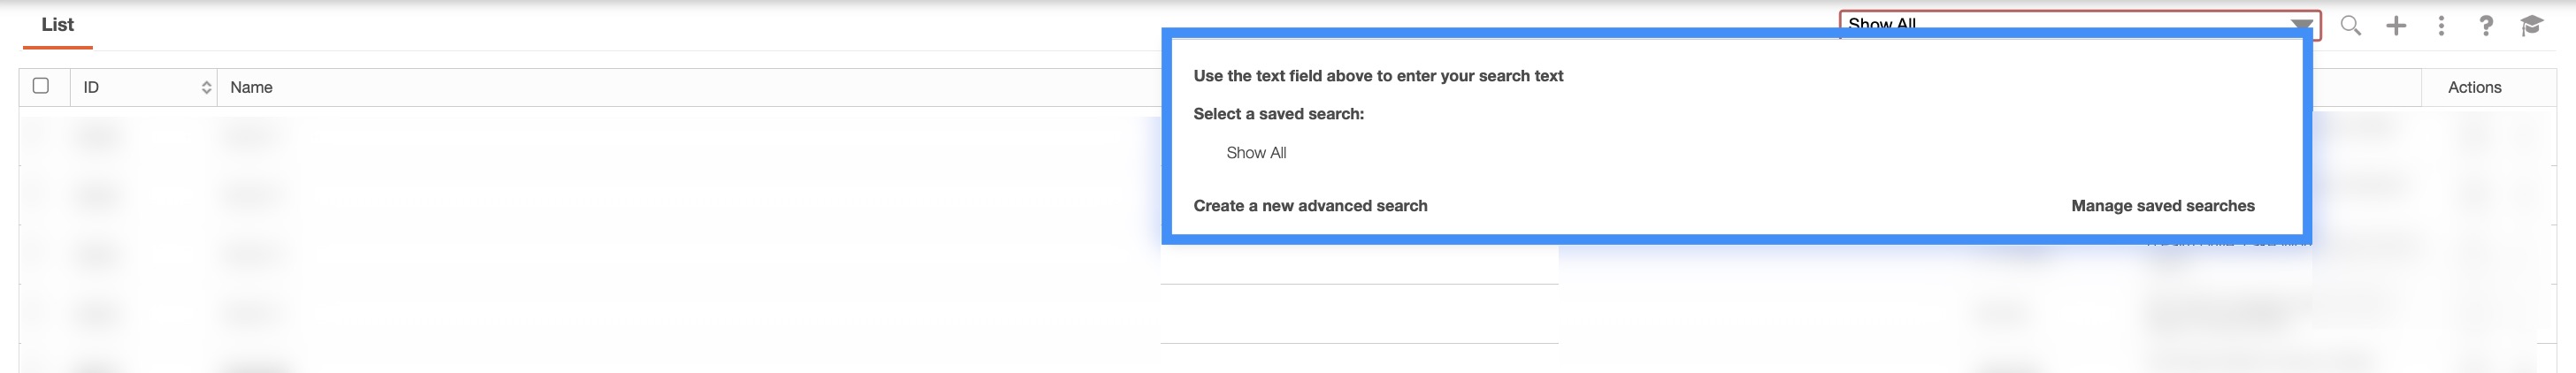Click the graduation cap training icon
The height and width of the screenshot is (373, 2576).
click(2531, 26)
